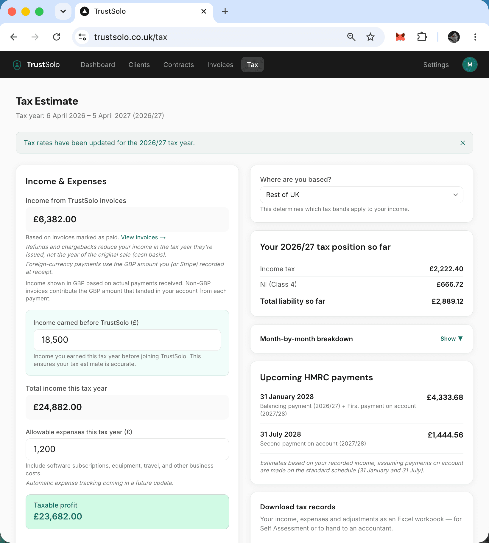
Task: Open site information icon in address bar
Action: (x=82, y=37)
